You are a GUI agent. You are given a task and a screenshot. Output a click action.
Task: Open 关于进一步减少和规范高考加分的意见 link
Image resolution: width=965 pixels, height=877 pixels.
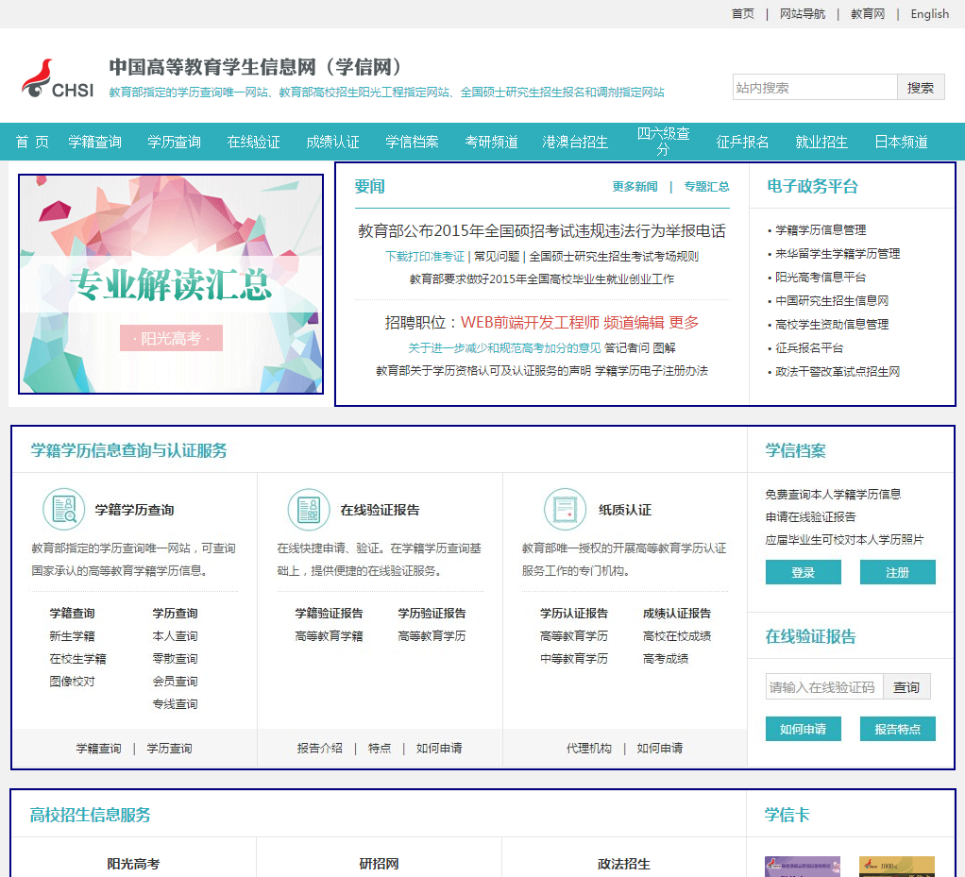pos(504,348)
